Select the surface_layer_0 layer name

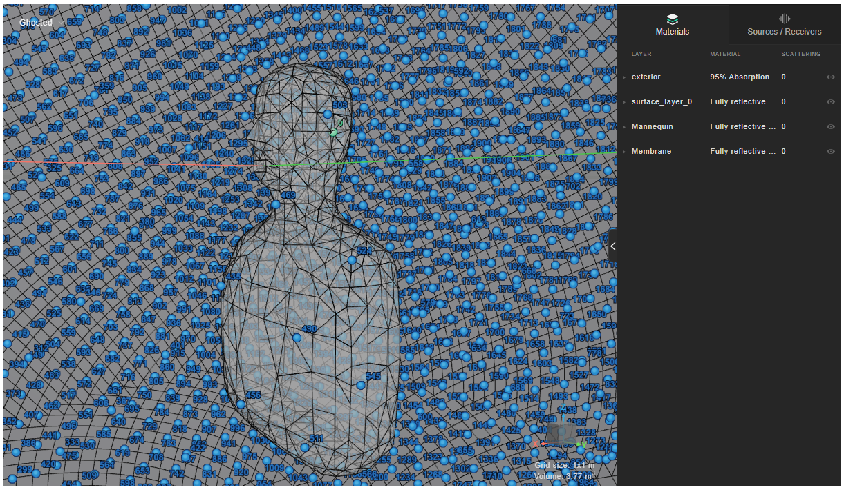coord(662,102)
